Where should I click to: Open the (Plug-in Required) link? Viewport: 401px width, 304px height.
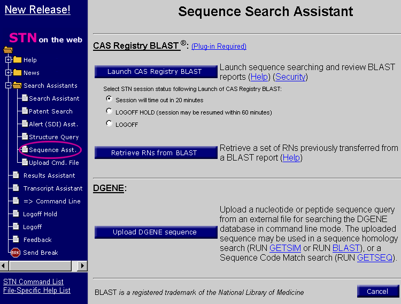(219, 46)
